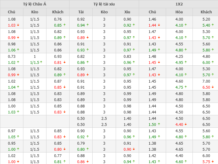
Task: Click the Xiu column header
Action: point(127,12)
